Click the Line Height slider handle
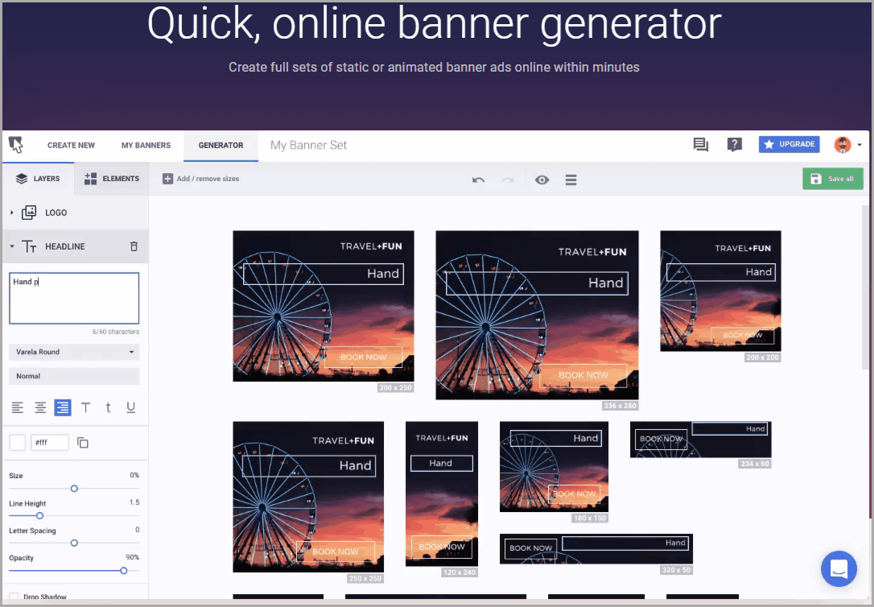Viewport: 874px width, 607px height. (39, 515)
